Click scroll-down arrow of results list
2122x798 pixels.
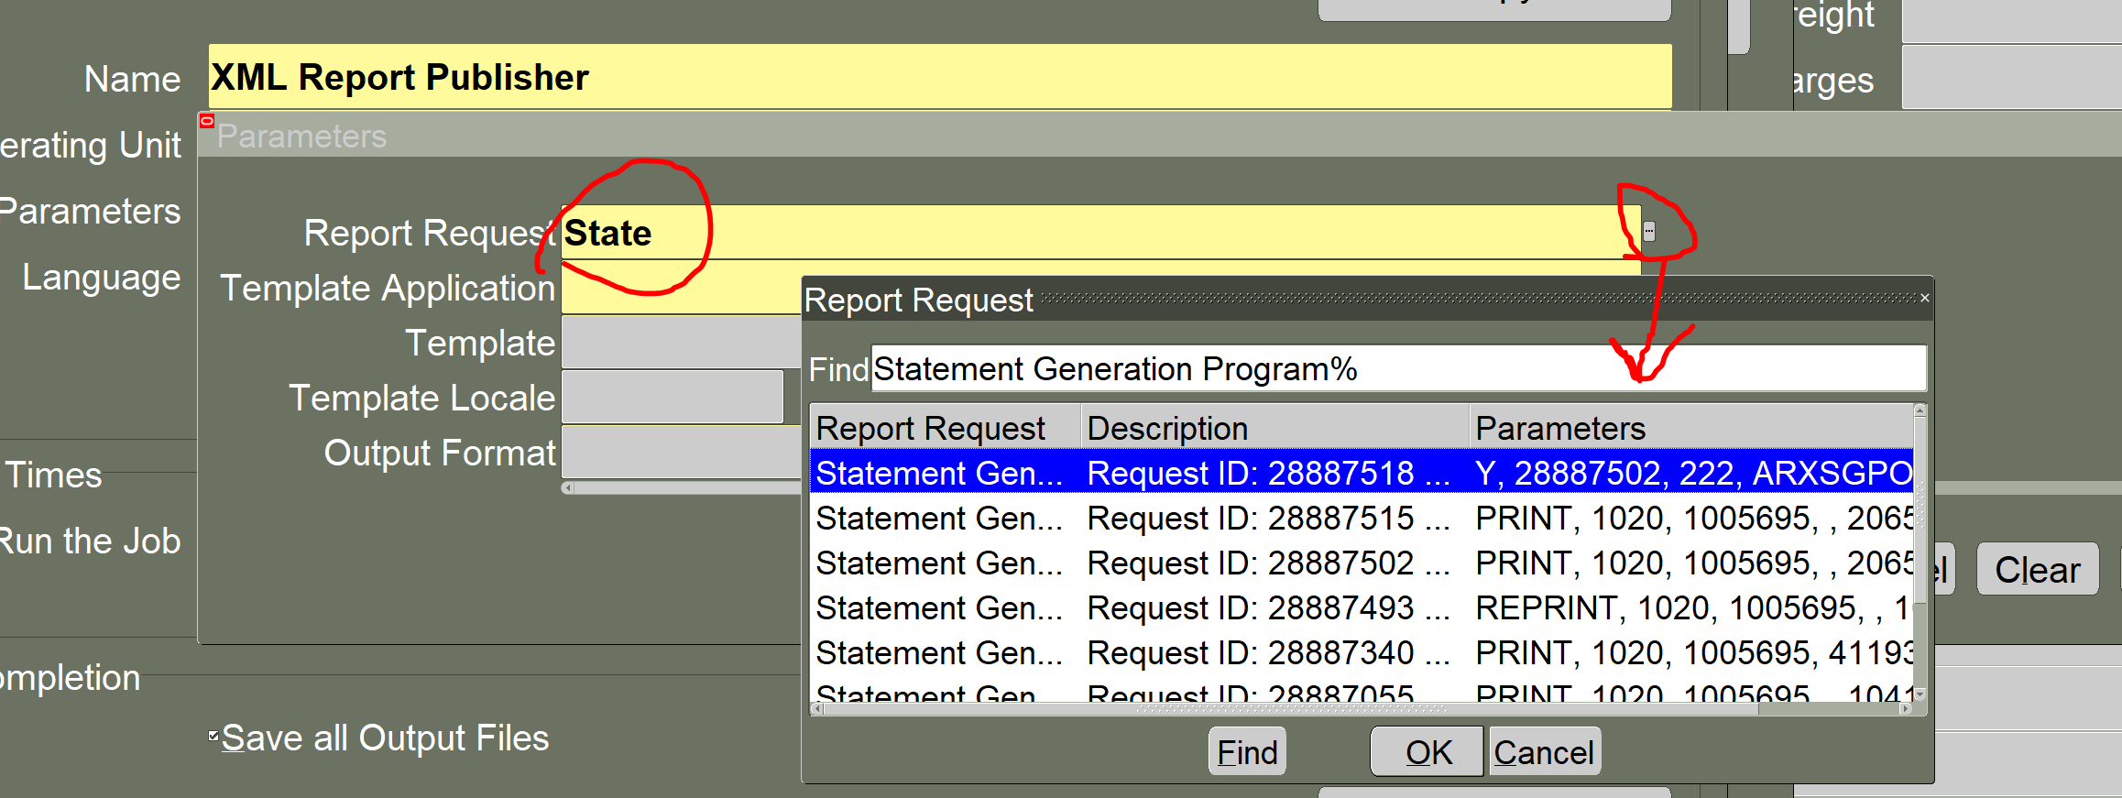click(1920, 694)
